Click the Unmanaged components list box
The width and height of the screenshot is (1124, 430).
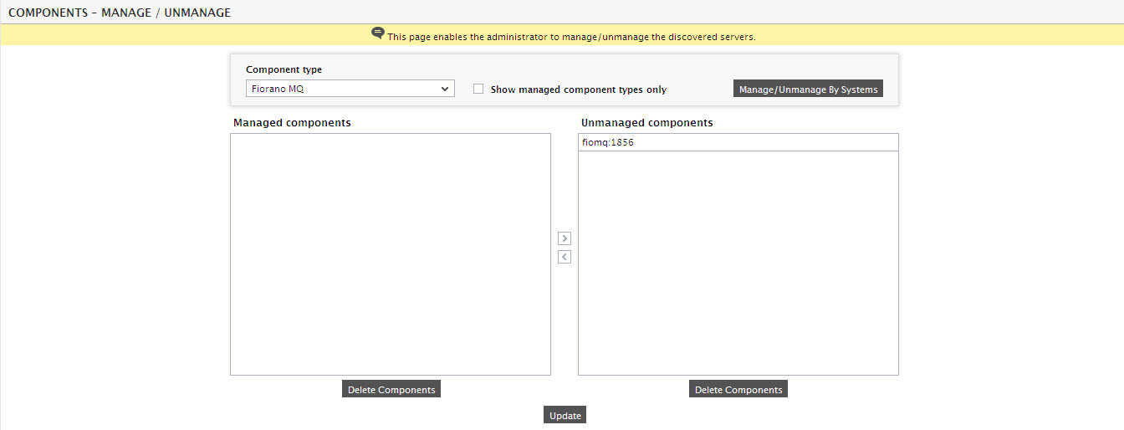coord(738,254)
